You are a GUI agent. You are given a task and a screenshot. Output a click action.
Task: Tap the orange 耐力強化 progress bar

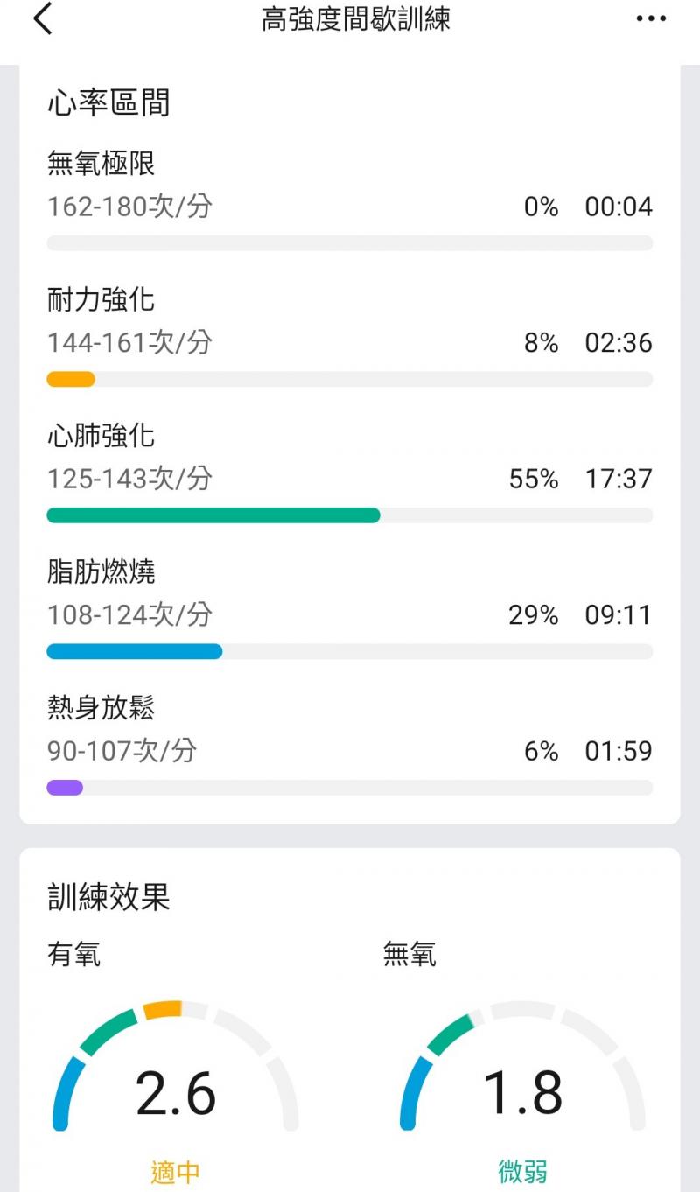click(71, 379)
